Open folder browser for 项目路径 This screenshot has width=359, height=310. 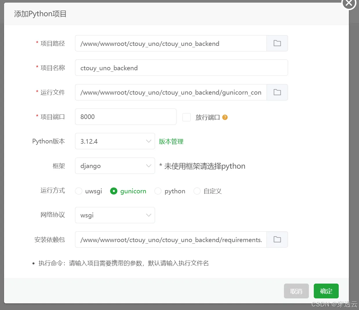[x=277, y=43]
